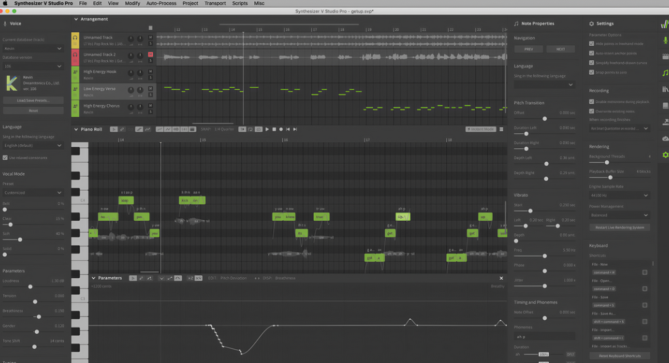Viewport: 669px width, 363px height.
Task: Collapse the Piano Roll panel
Action: click(x=76, y=129)
